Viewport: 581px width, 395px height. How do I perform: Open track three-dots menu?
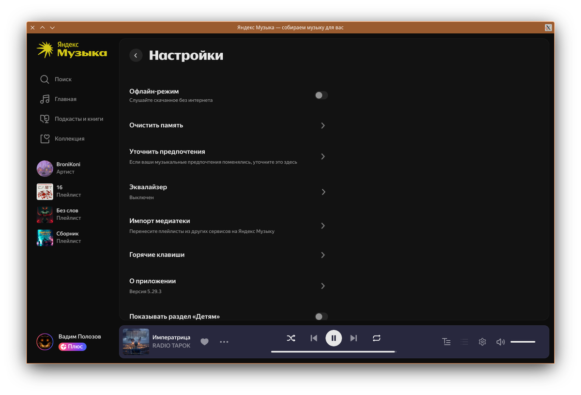tap(224, 342)
